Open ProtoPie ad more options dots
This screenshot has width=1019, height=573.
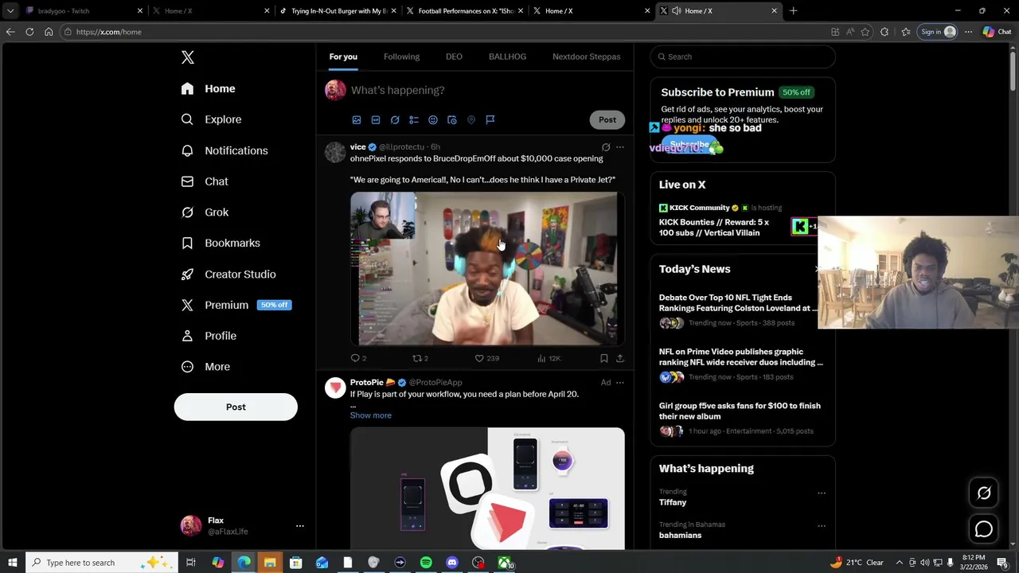point(620,383)
